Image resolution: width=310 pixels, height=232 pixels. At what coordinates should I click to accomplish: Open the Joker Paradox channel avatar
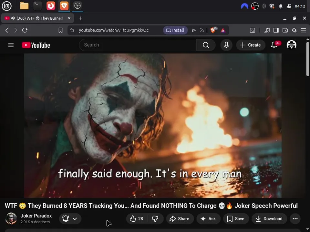click(x=11, y=218)
